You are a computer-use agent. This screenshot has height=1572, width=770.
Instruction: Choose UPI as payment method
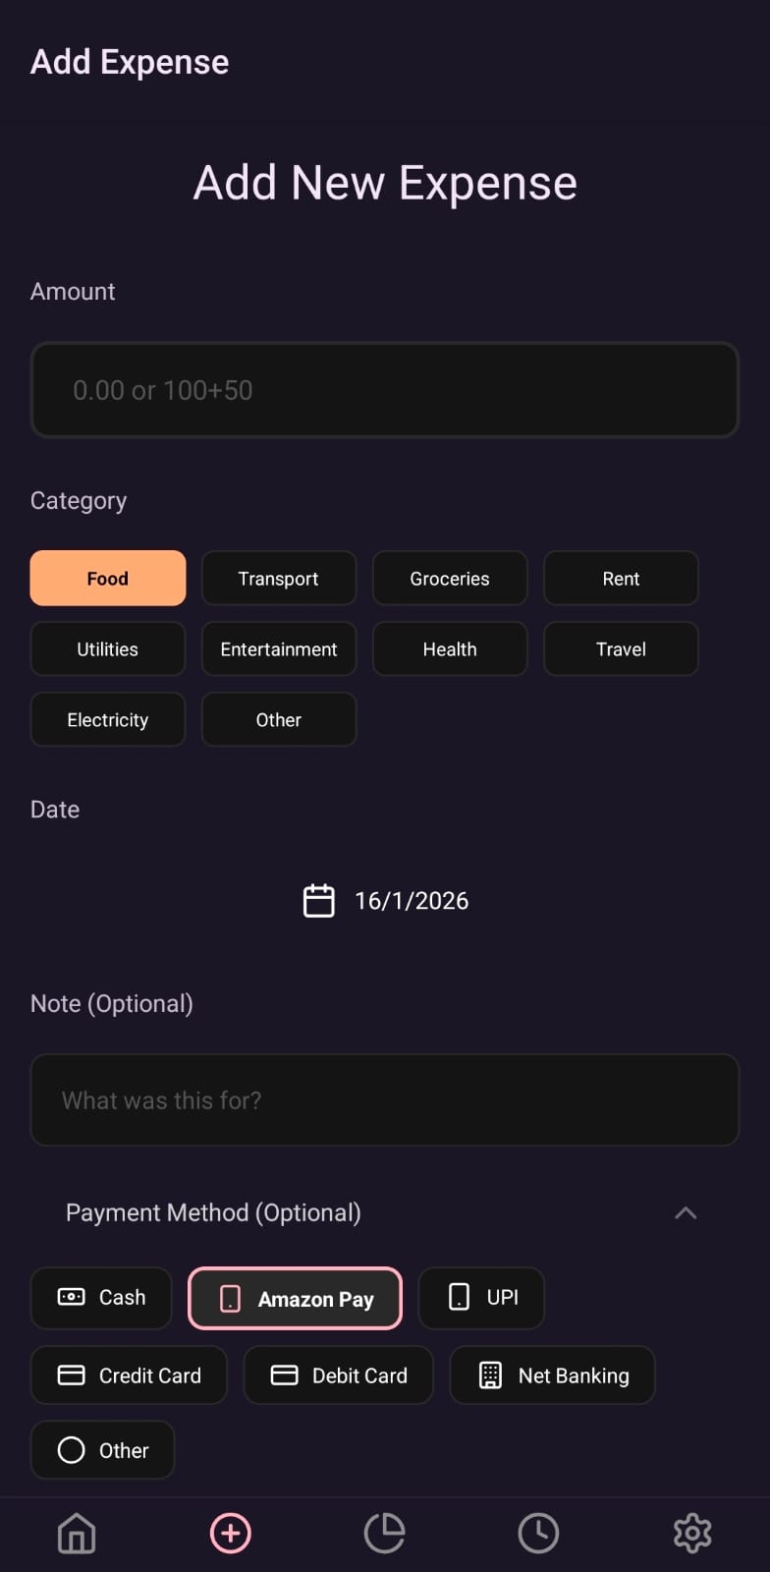tap(481, 1298)
